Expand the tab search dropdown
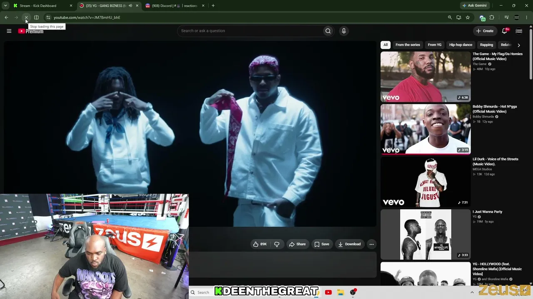Image resolution: width=533 pixels, height=299 pixels. pos(5,6)
